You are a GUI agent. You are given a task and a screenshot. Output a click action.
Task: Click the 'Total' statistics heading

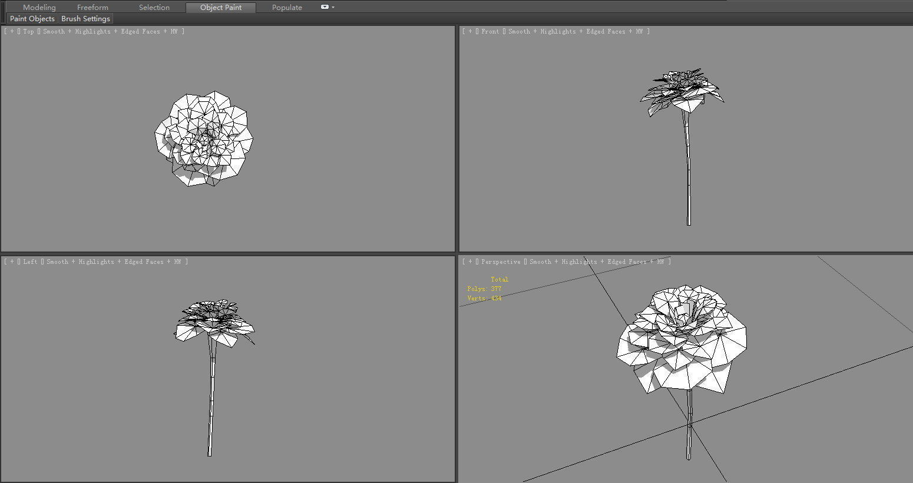(x=499, y=280)
